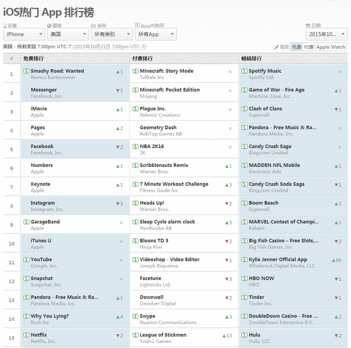Click publisher Kabam
The width and height of the screenshot is (351, 348).
click(x=257, y=228)
